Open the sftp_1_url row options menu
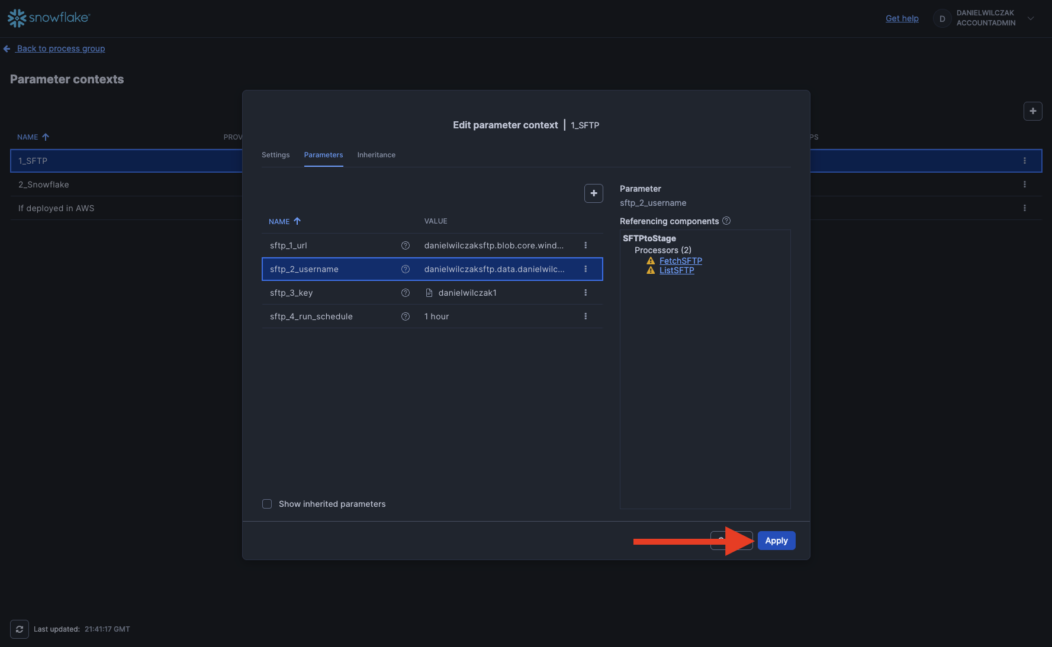Image resolution: width=1052 pixels, height=647 pixels. tap(585, 245)
